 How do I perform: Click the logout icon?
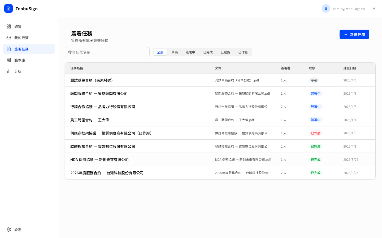point(374,8)
